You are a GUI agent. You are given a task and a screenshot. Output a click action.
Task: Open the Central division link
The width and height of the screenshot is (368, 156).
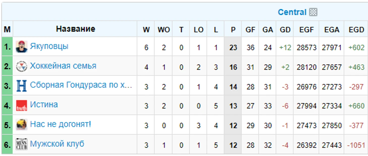pyautogui.click(x=292, y=12)
